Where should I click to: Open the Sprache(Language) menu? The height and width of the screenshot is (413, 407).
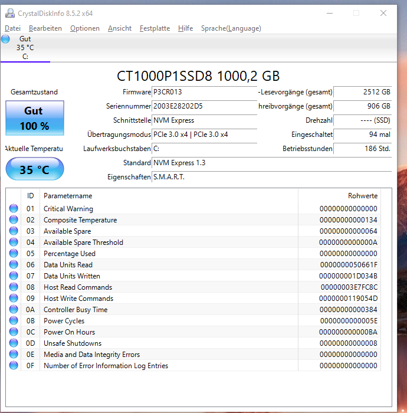point(231,28)
